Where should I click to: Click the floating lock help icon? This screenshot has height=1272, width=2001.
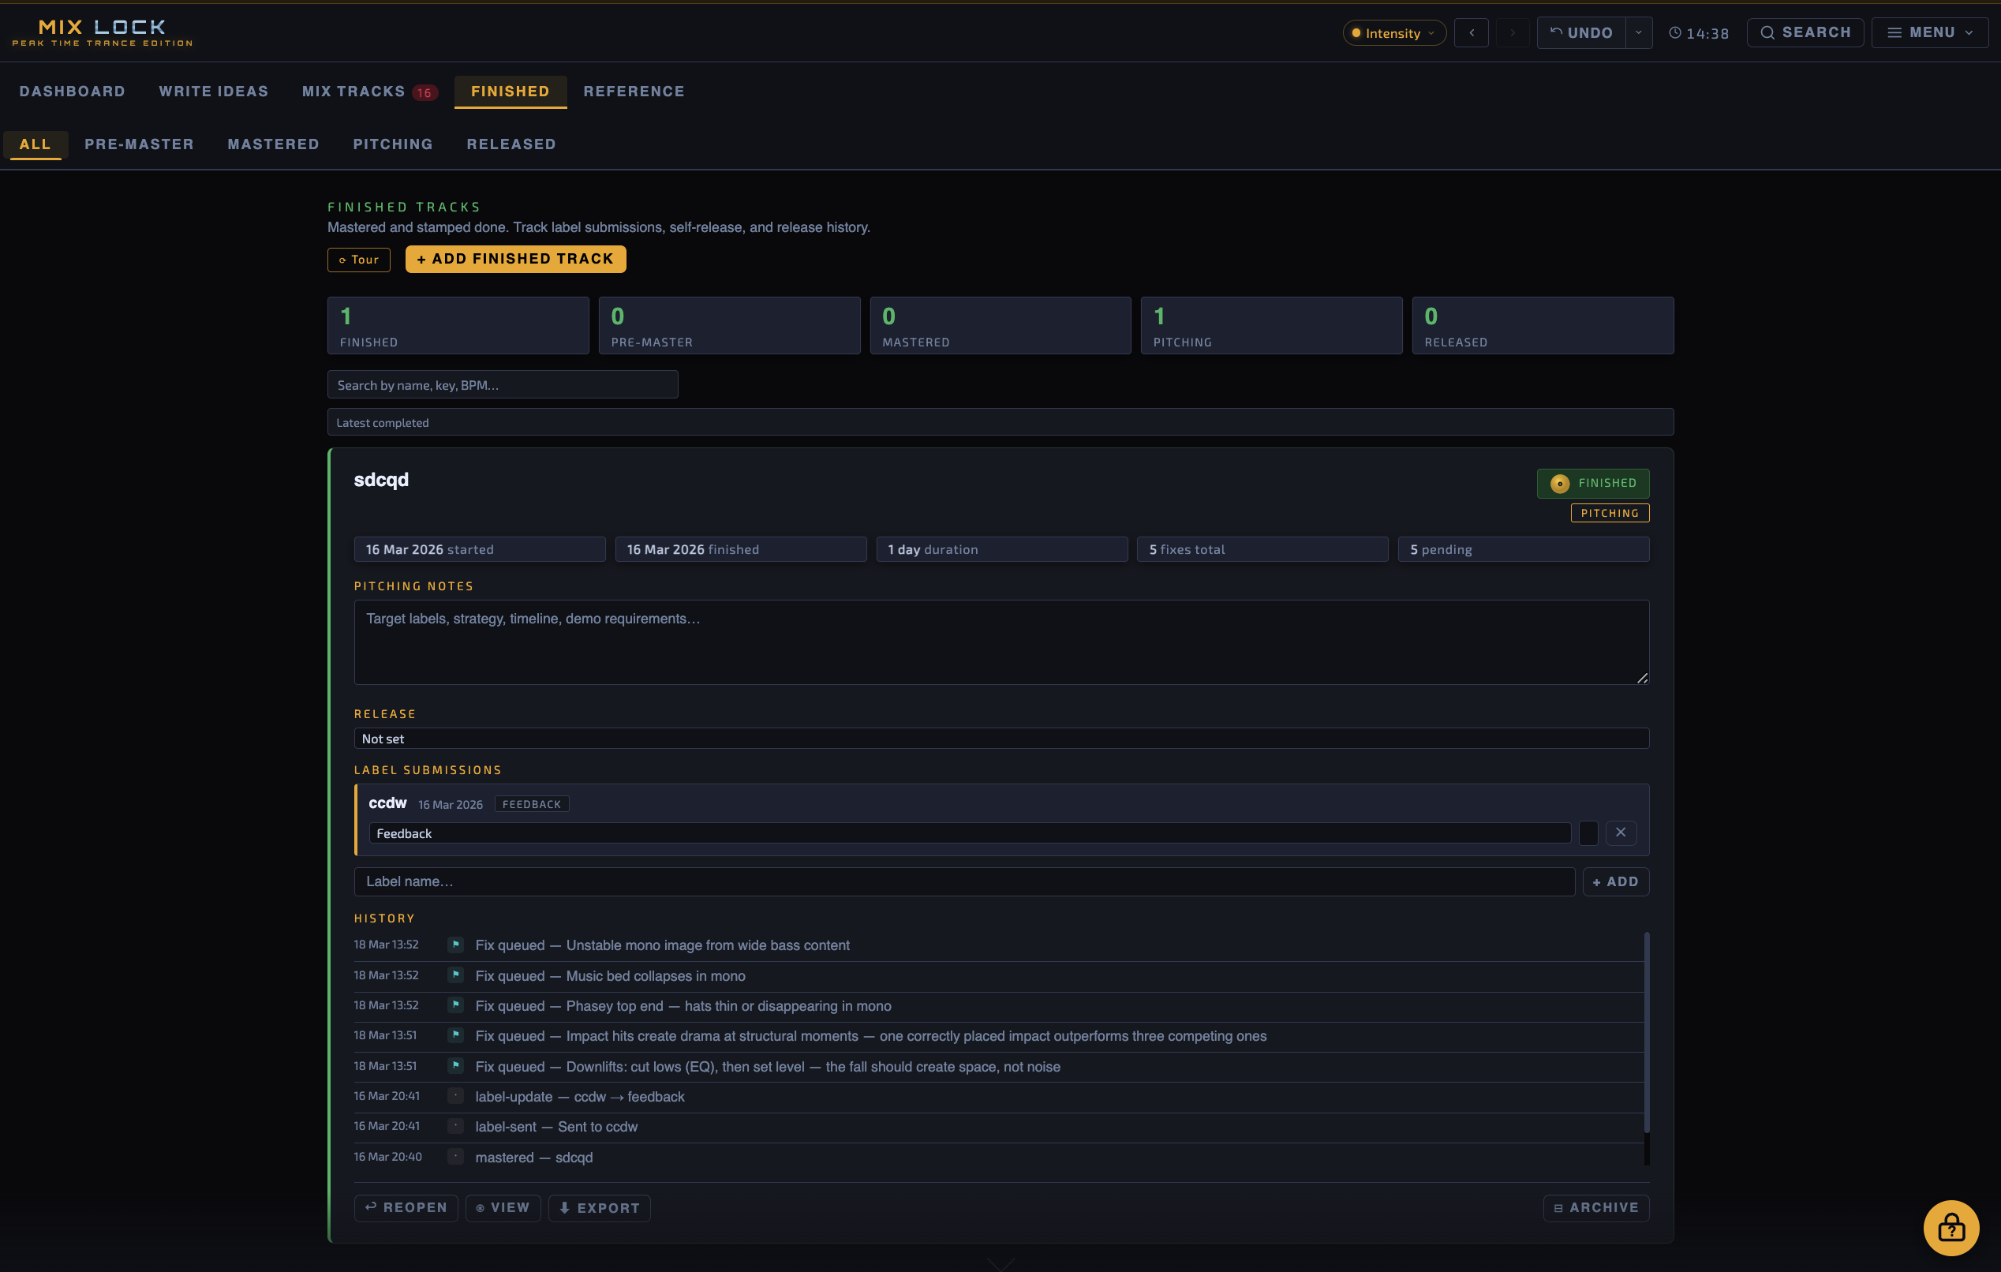pos(1951,1227)
